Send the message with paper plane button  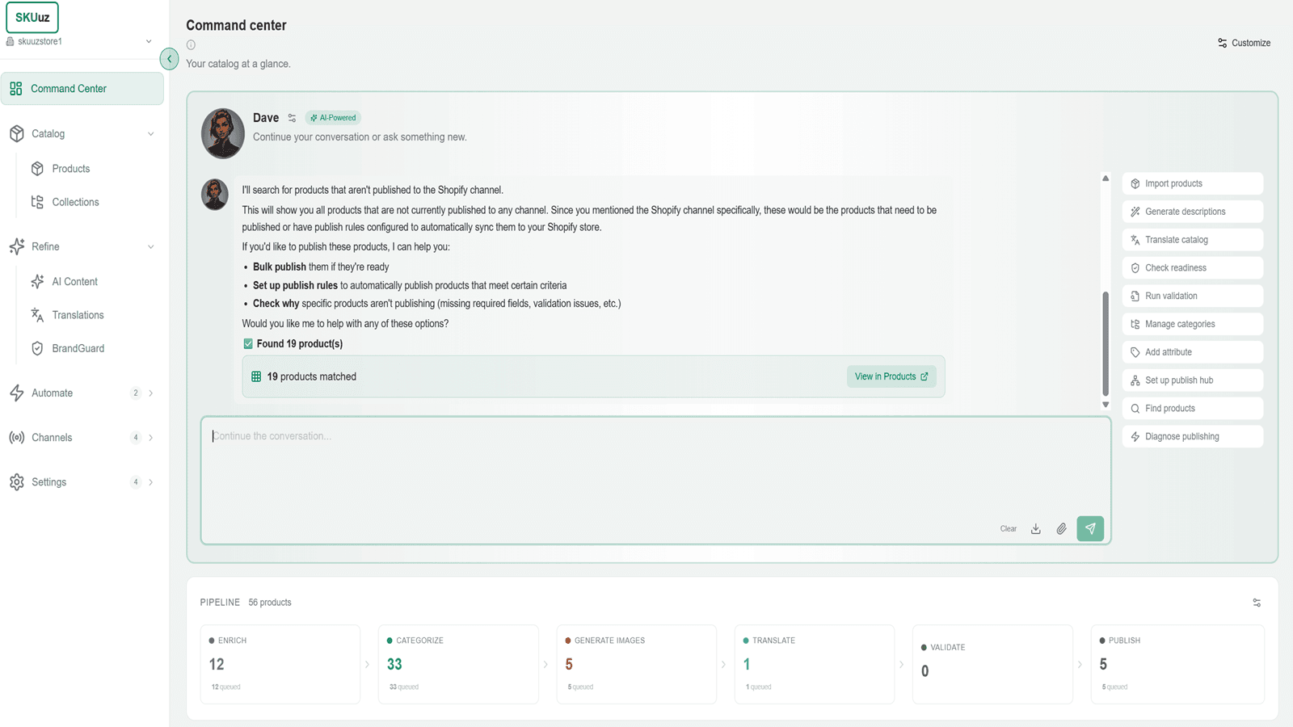click(x=1090, y=528)
